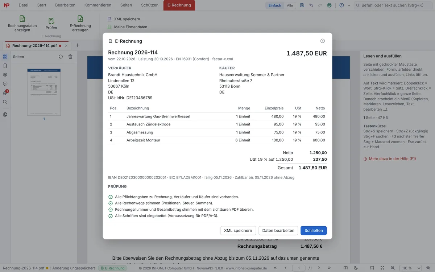Open the comments sidebar panel
Viewport: 435px width, 272px height.
pos(5,84)
